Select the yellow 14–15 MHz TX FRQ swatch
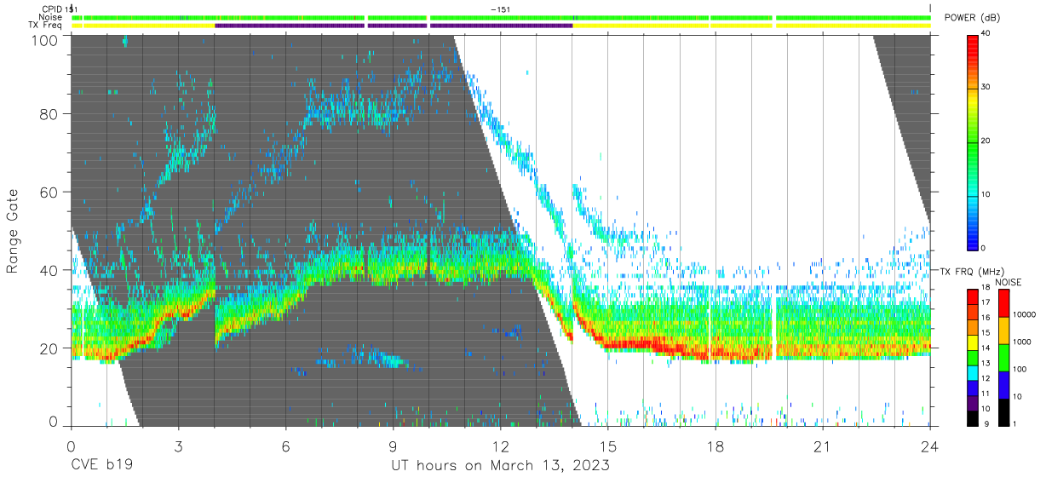The width and height of the screenshot is (1046, 483). click(x=973, y=341)
